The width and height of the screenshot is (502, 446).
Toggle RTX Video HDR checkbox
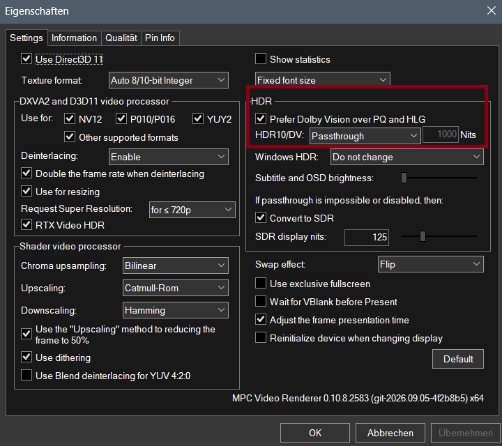pos(26,224)
